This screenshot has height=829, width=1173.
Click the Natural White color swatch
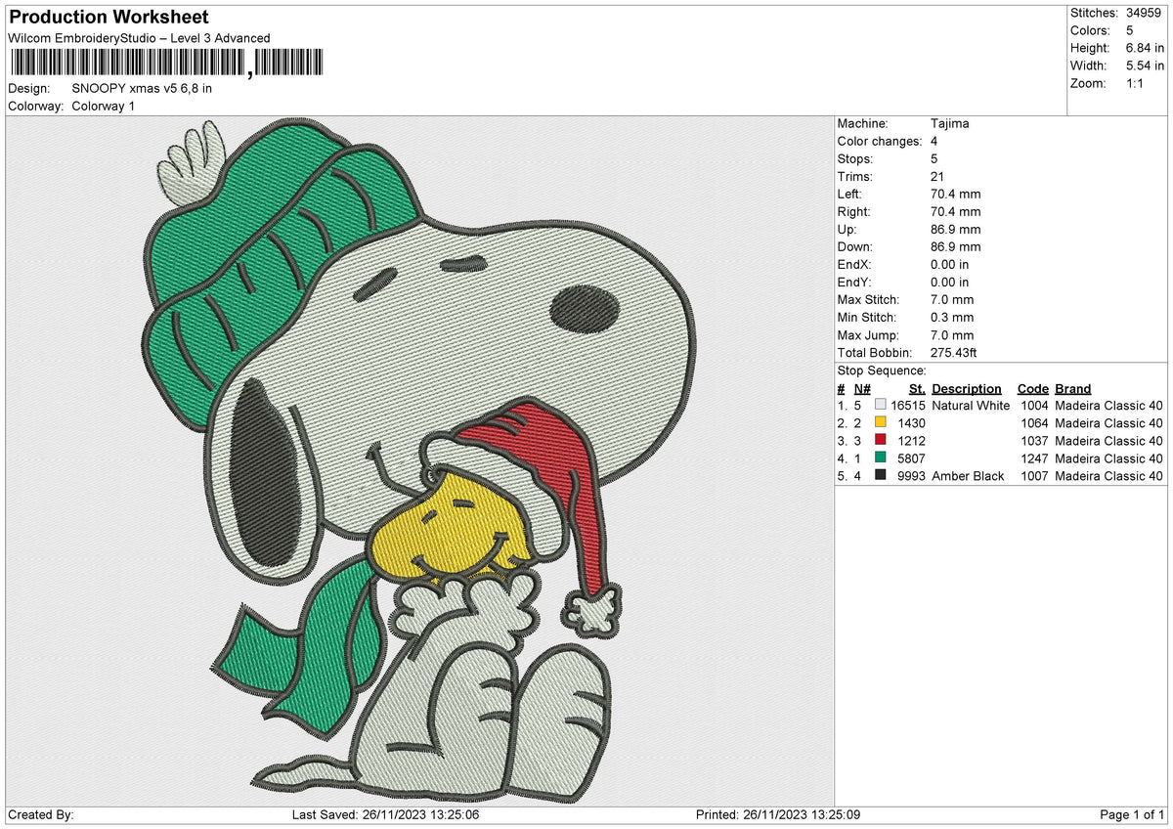(x=881, y=405)
